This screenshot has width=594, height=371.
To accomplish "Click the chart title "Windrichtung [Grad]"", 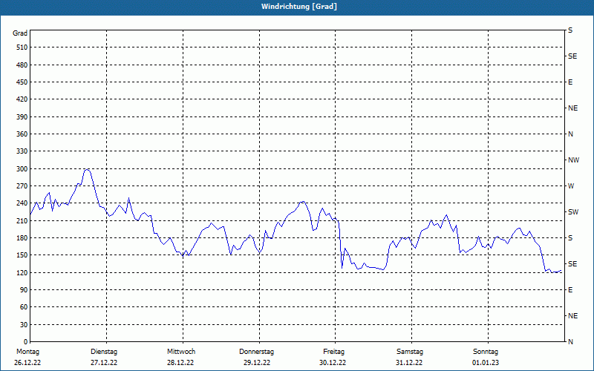I will click(299, 7).
